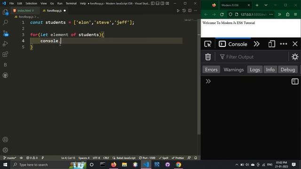Open the Firefox extensions icon
Viewport: 301px width, 169px height.
click(x=287, y=15)
